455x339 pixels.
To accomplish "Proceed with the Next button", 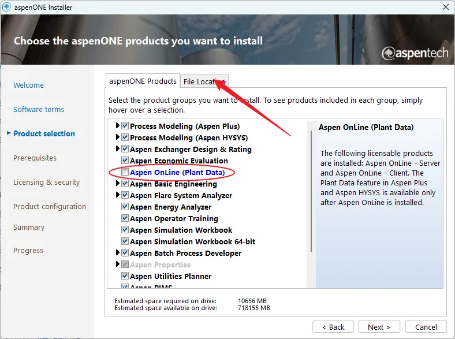I will click(379, 327).
